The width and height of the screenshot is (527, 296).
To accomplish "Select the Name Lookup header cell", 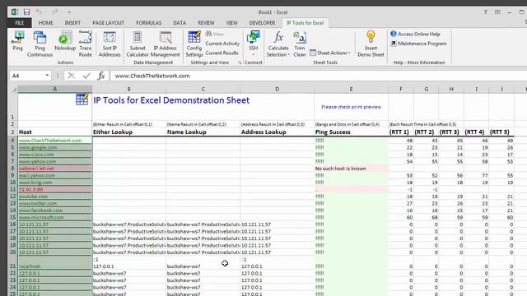I will [x=203, y=132].
